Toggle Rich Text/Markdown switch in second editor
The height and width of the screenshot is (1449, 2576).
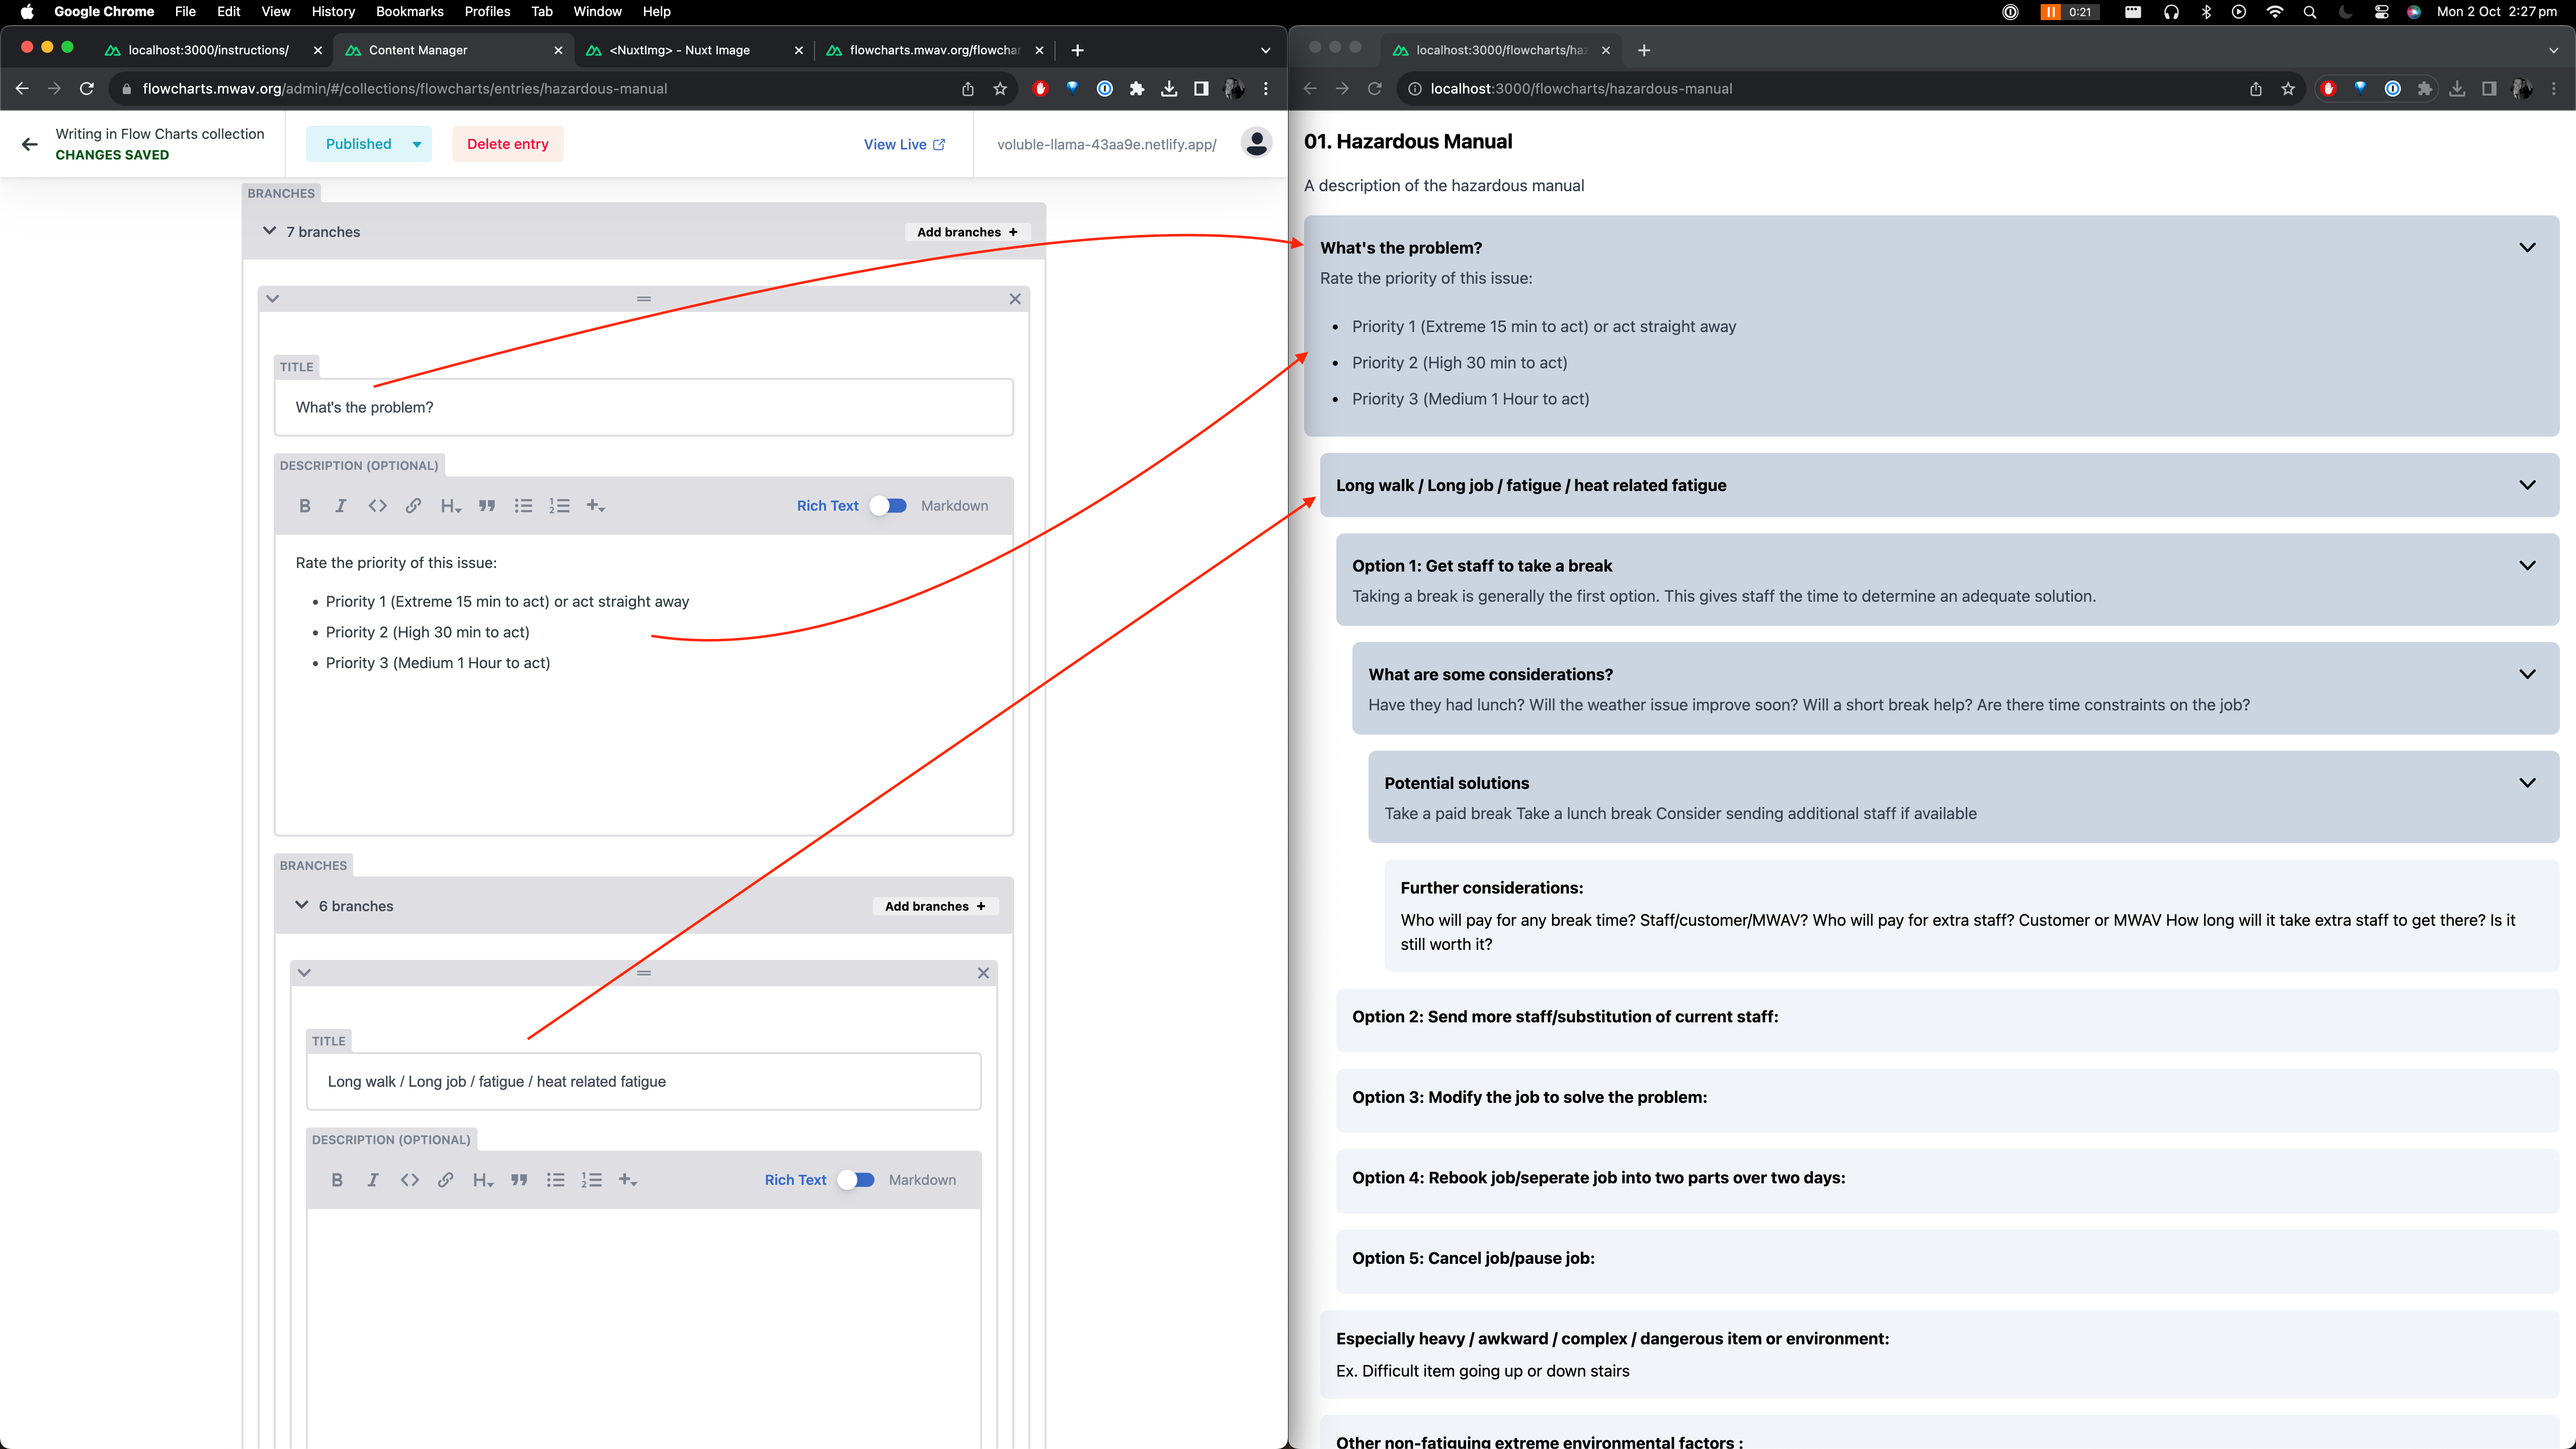(x=856, y=1180)
